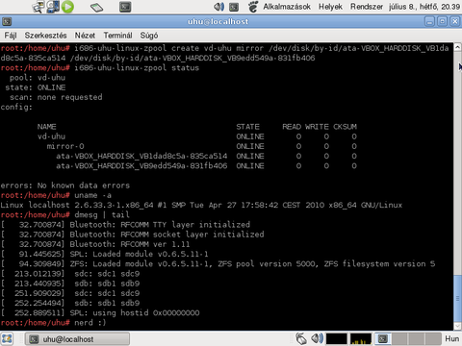Click the black system monitor graph

(x=337, y=339)
